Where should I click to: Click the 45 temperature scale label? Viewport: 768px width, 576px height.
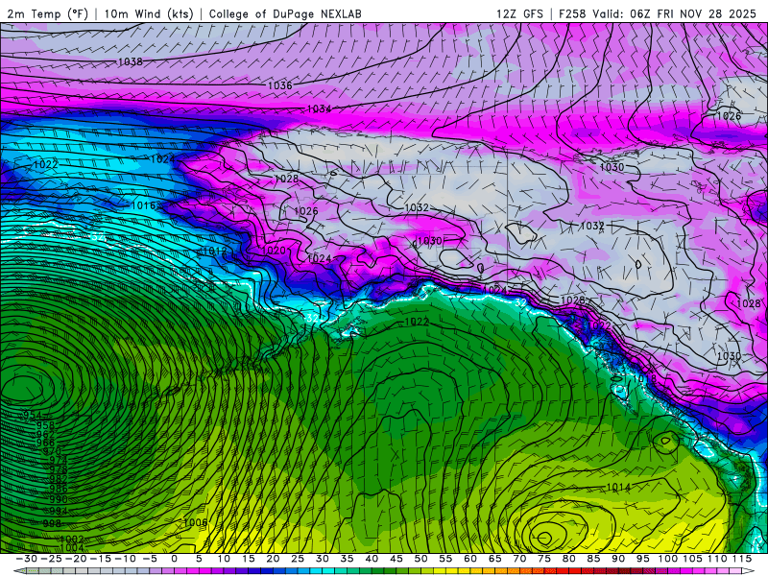coord(396,559)
